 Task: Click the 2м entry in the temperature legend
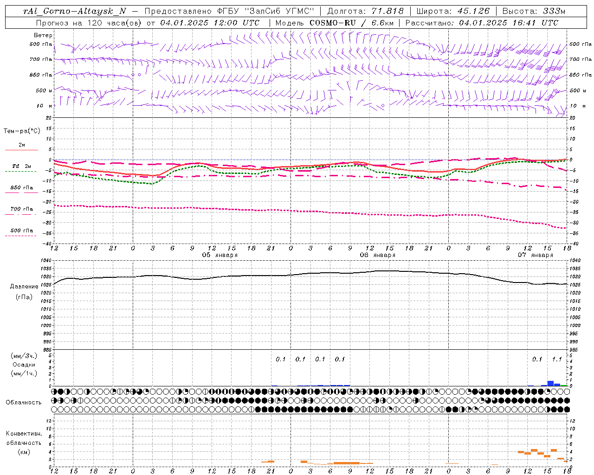coord(22,145)
